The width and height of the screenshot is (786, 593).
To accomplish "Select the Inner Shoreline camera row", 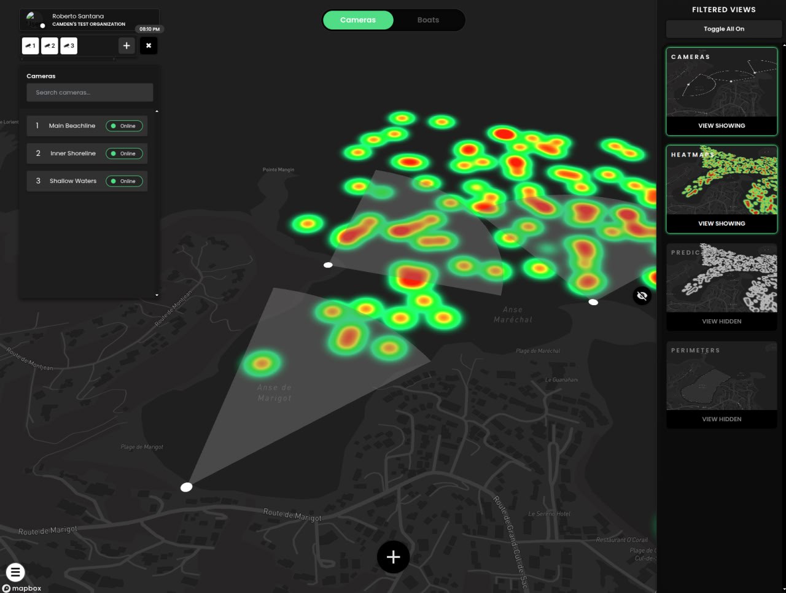I will [x=87, y=153].
